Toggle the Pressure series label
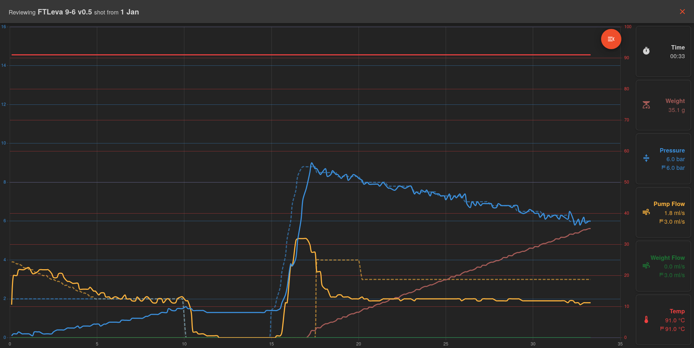Viewport: 694px width, 348px height. (672, 150)
